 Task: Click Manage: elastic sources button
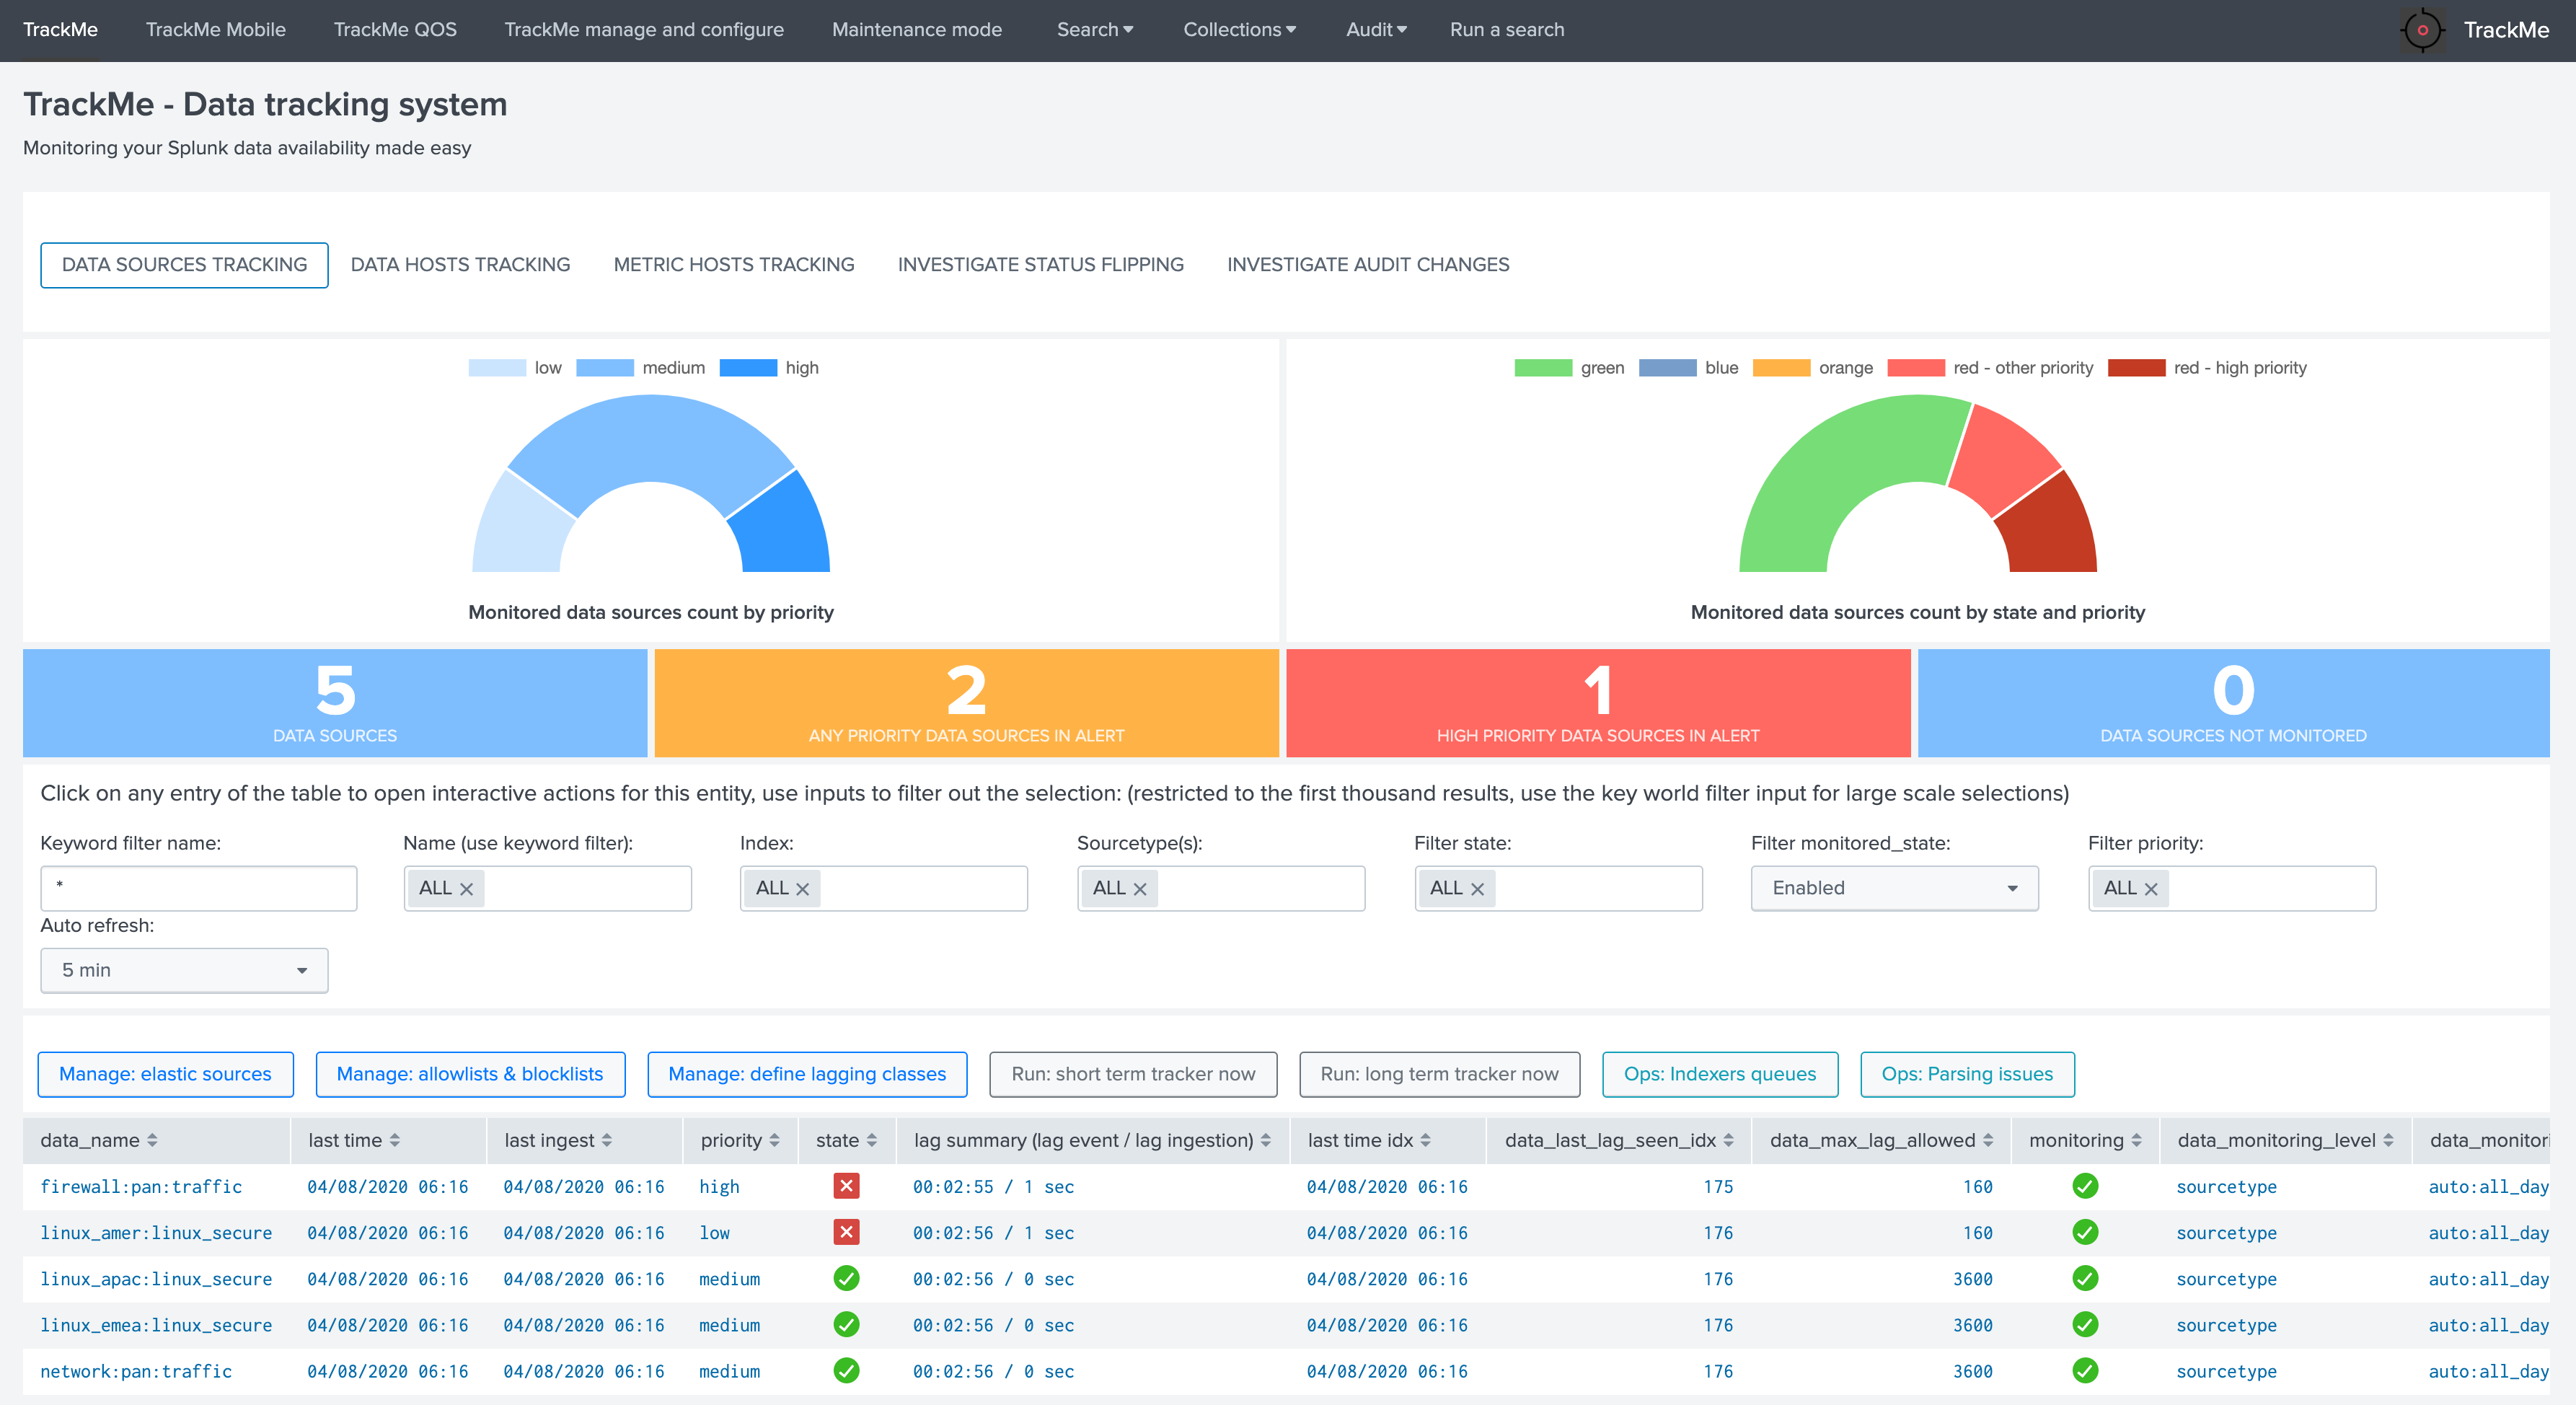tap(165, 1074)
